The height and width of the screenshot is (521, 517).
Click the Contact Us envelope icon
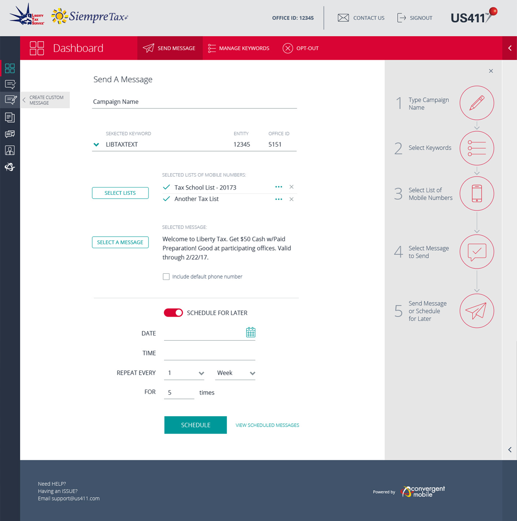tap(343, 18)
